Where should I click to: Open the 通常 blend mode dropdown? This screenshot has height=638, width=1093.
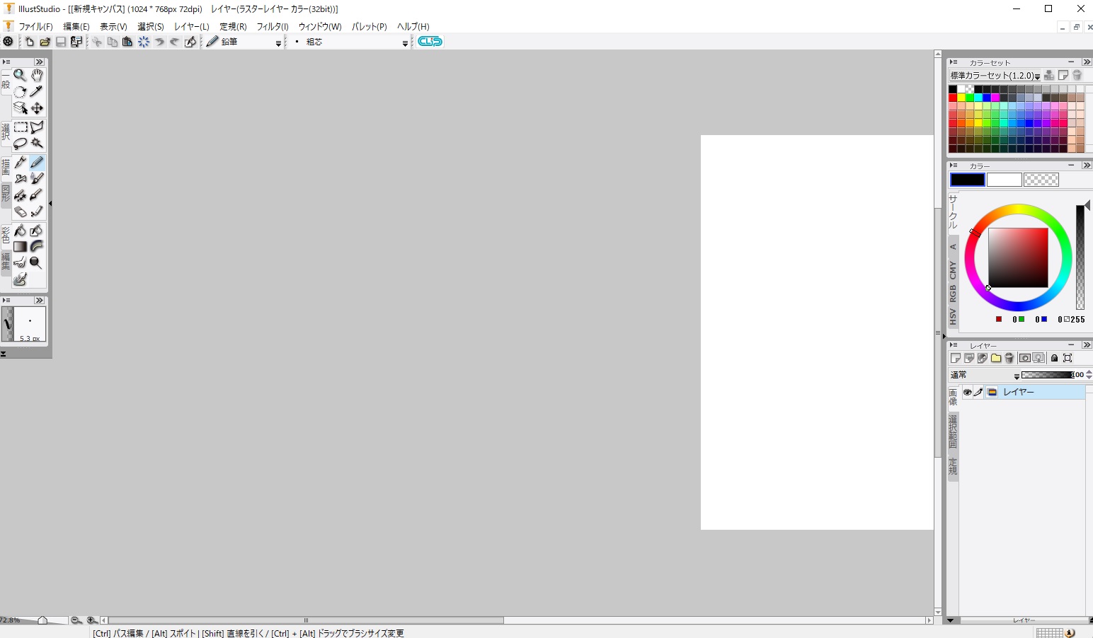pos(1017,376)
